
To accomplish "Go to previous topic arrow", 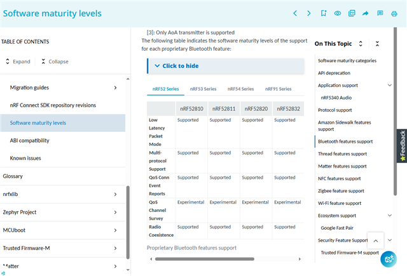I will (295, 13).
